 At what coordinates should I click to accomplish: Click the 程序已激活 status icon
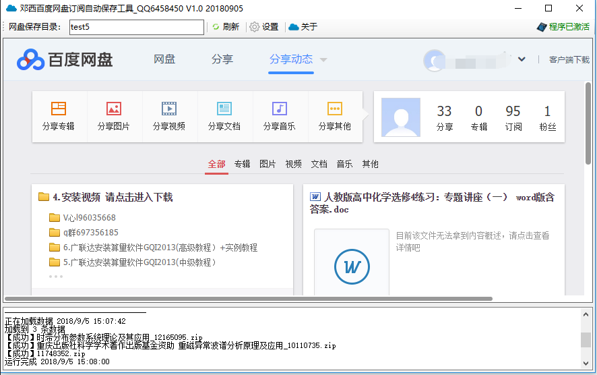542,27
